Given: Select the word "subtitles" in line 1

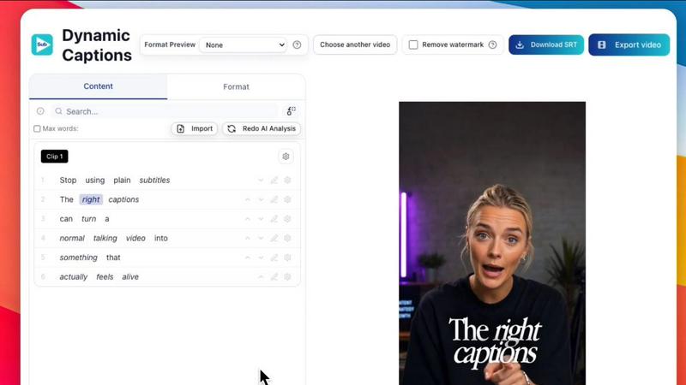Looking at the screenshot, I should 154,181.
